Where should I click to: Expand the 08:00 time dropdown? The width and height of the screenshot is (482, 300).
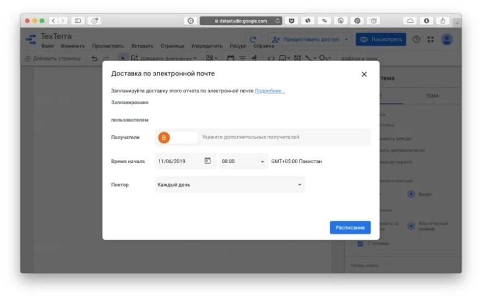pyautogui.click(x=244, y=161)
